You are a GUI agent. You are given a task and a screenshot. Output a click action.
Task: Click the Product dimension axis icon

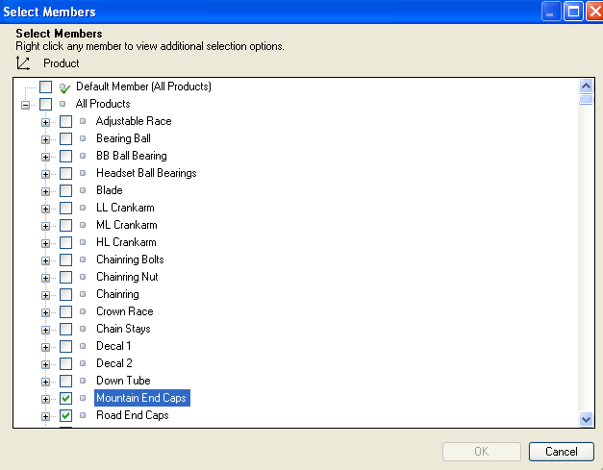23,63
